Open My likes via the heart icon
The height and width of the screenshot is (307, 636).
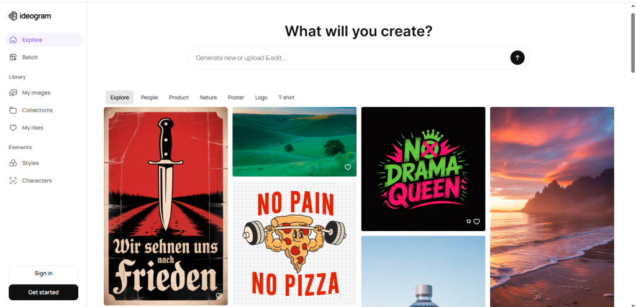click(13, 127)
